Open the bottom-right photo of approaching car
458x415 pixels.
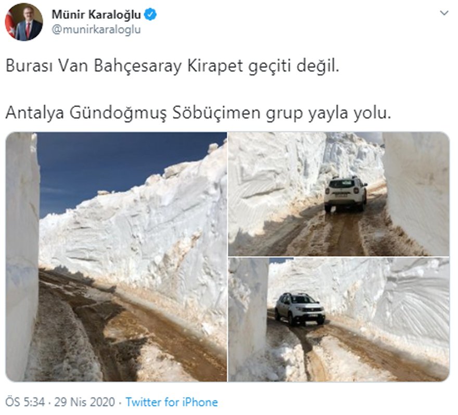click(339, 320)
